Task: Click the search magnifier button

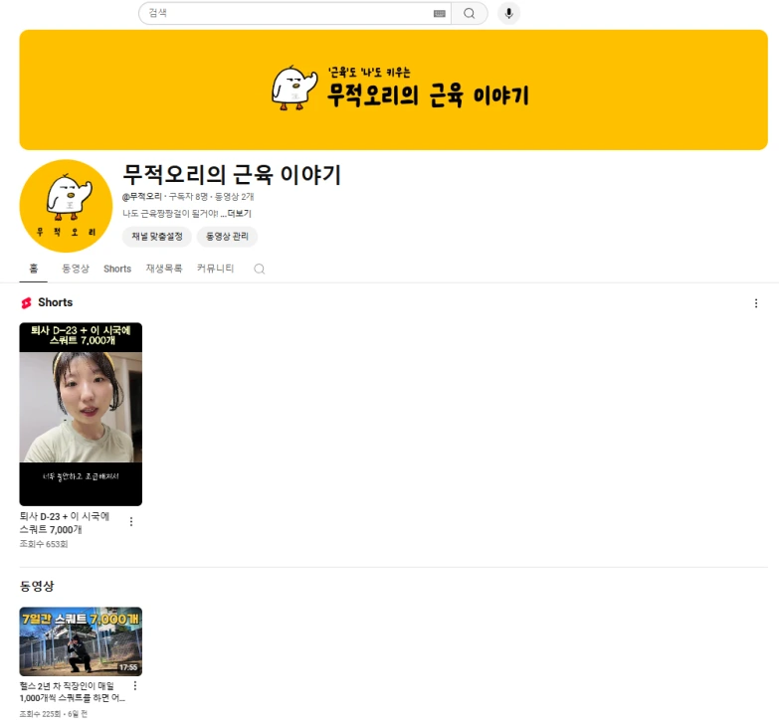Action: click(469, 13)
